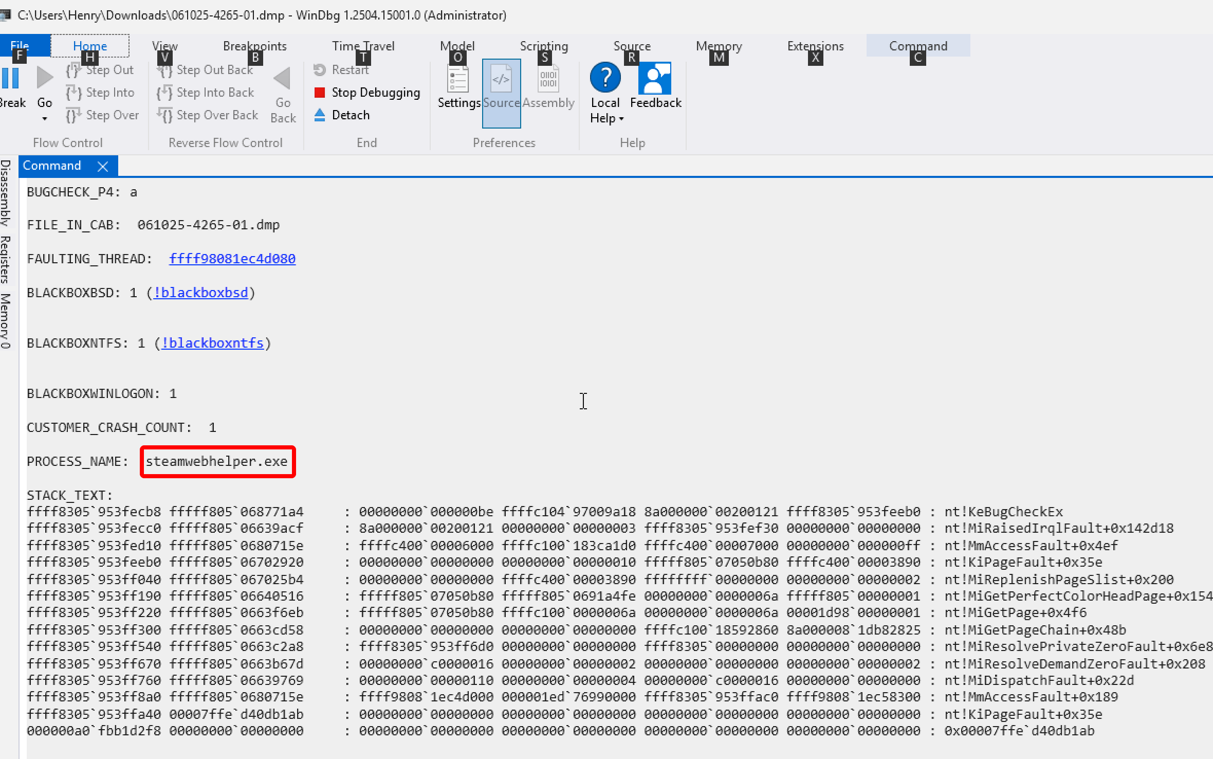Click the !blackboxntfs link
This screenshot has height=759, width=1213.
click(x=212, y=343)
